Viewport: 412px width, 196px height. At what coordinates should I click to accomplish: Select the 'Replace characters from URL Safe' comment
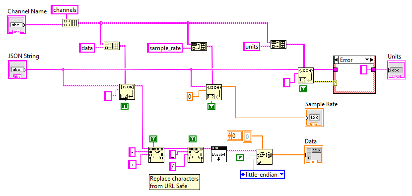(174, 182)
